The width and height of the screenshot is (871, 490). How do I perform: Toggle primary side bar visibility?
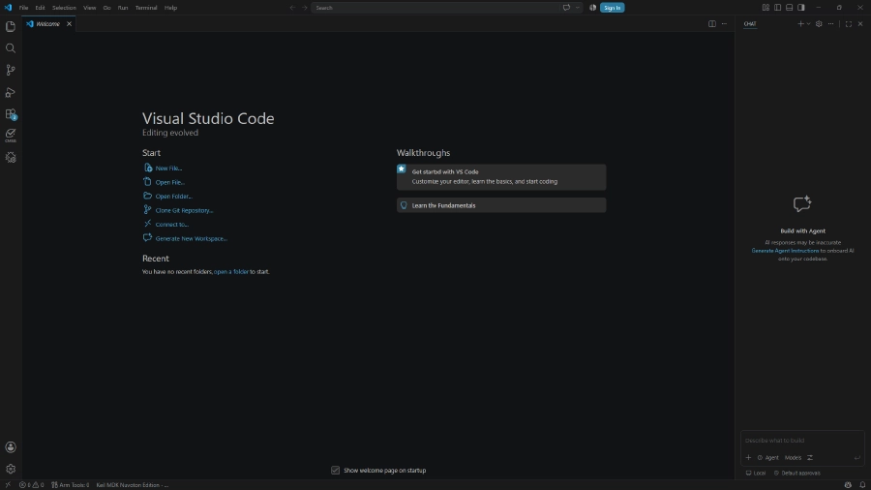tap(778, 8)
